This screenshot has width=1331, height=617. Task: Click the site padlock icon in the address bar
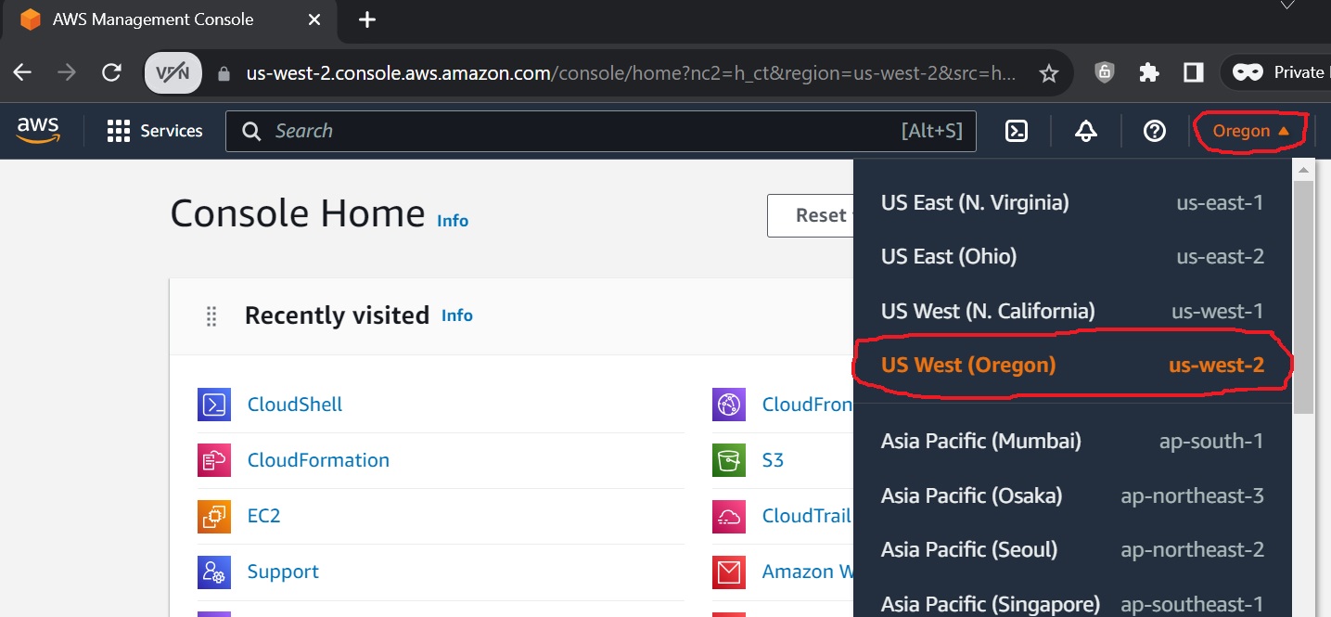pyautogui.click(x=223, y=73)
